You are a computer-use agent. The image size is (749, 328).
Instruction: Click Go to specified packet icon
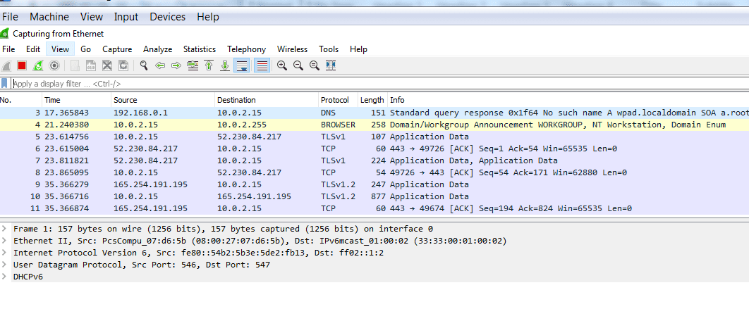[193, 65]
